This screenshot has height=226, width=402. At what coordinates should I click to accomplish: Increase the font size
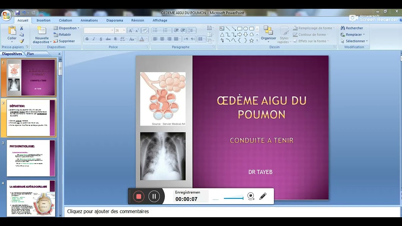coord(130,30)
